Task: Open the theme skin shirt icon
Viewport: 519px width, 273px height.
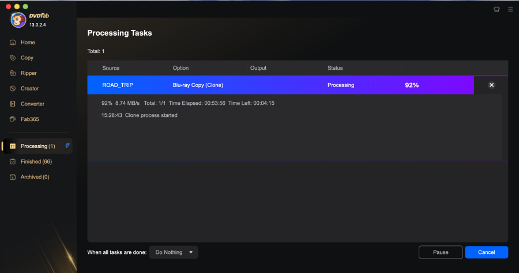Action: (497, 10)
